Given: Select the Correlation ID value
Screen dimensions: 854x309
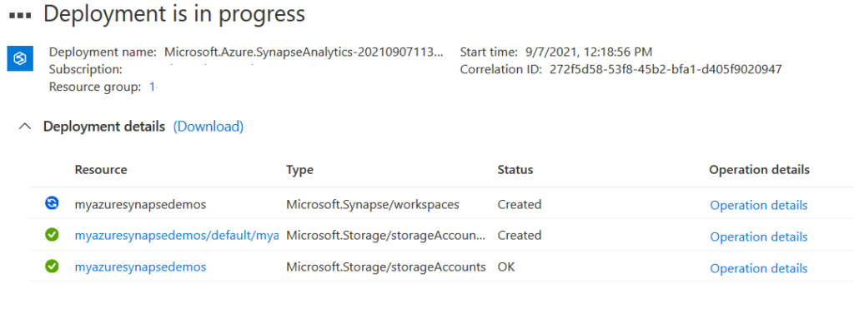Looking at the screenshot, I should pyautogui.click(x=666, y=70).
